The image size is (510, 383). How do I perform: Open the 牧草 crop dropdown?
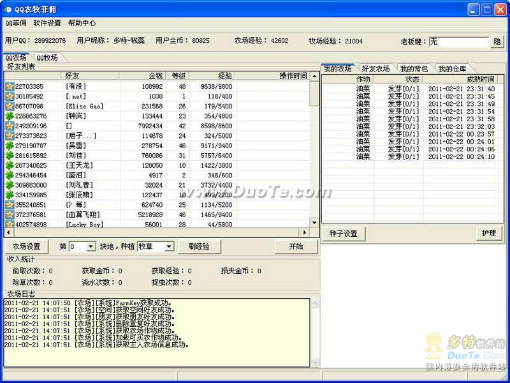click(x=169, y=247)
